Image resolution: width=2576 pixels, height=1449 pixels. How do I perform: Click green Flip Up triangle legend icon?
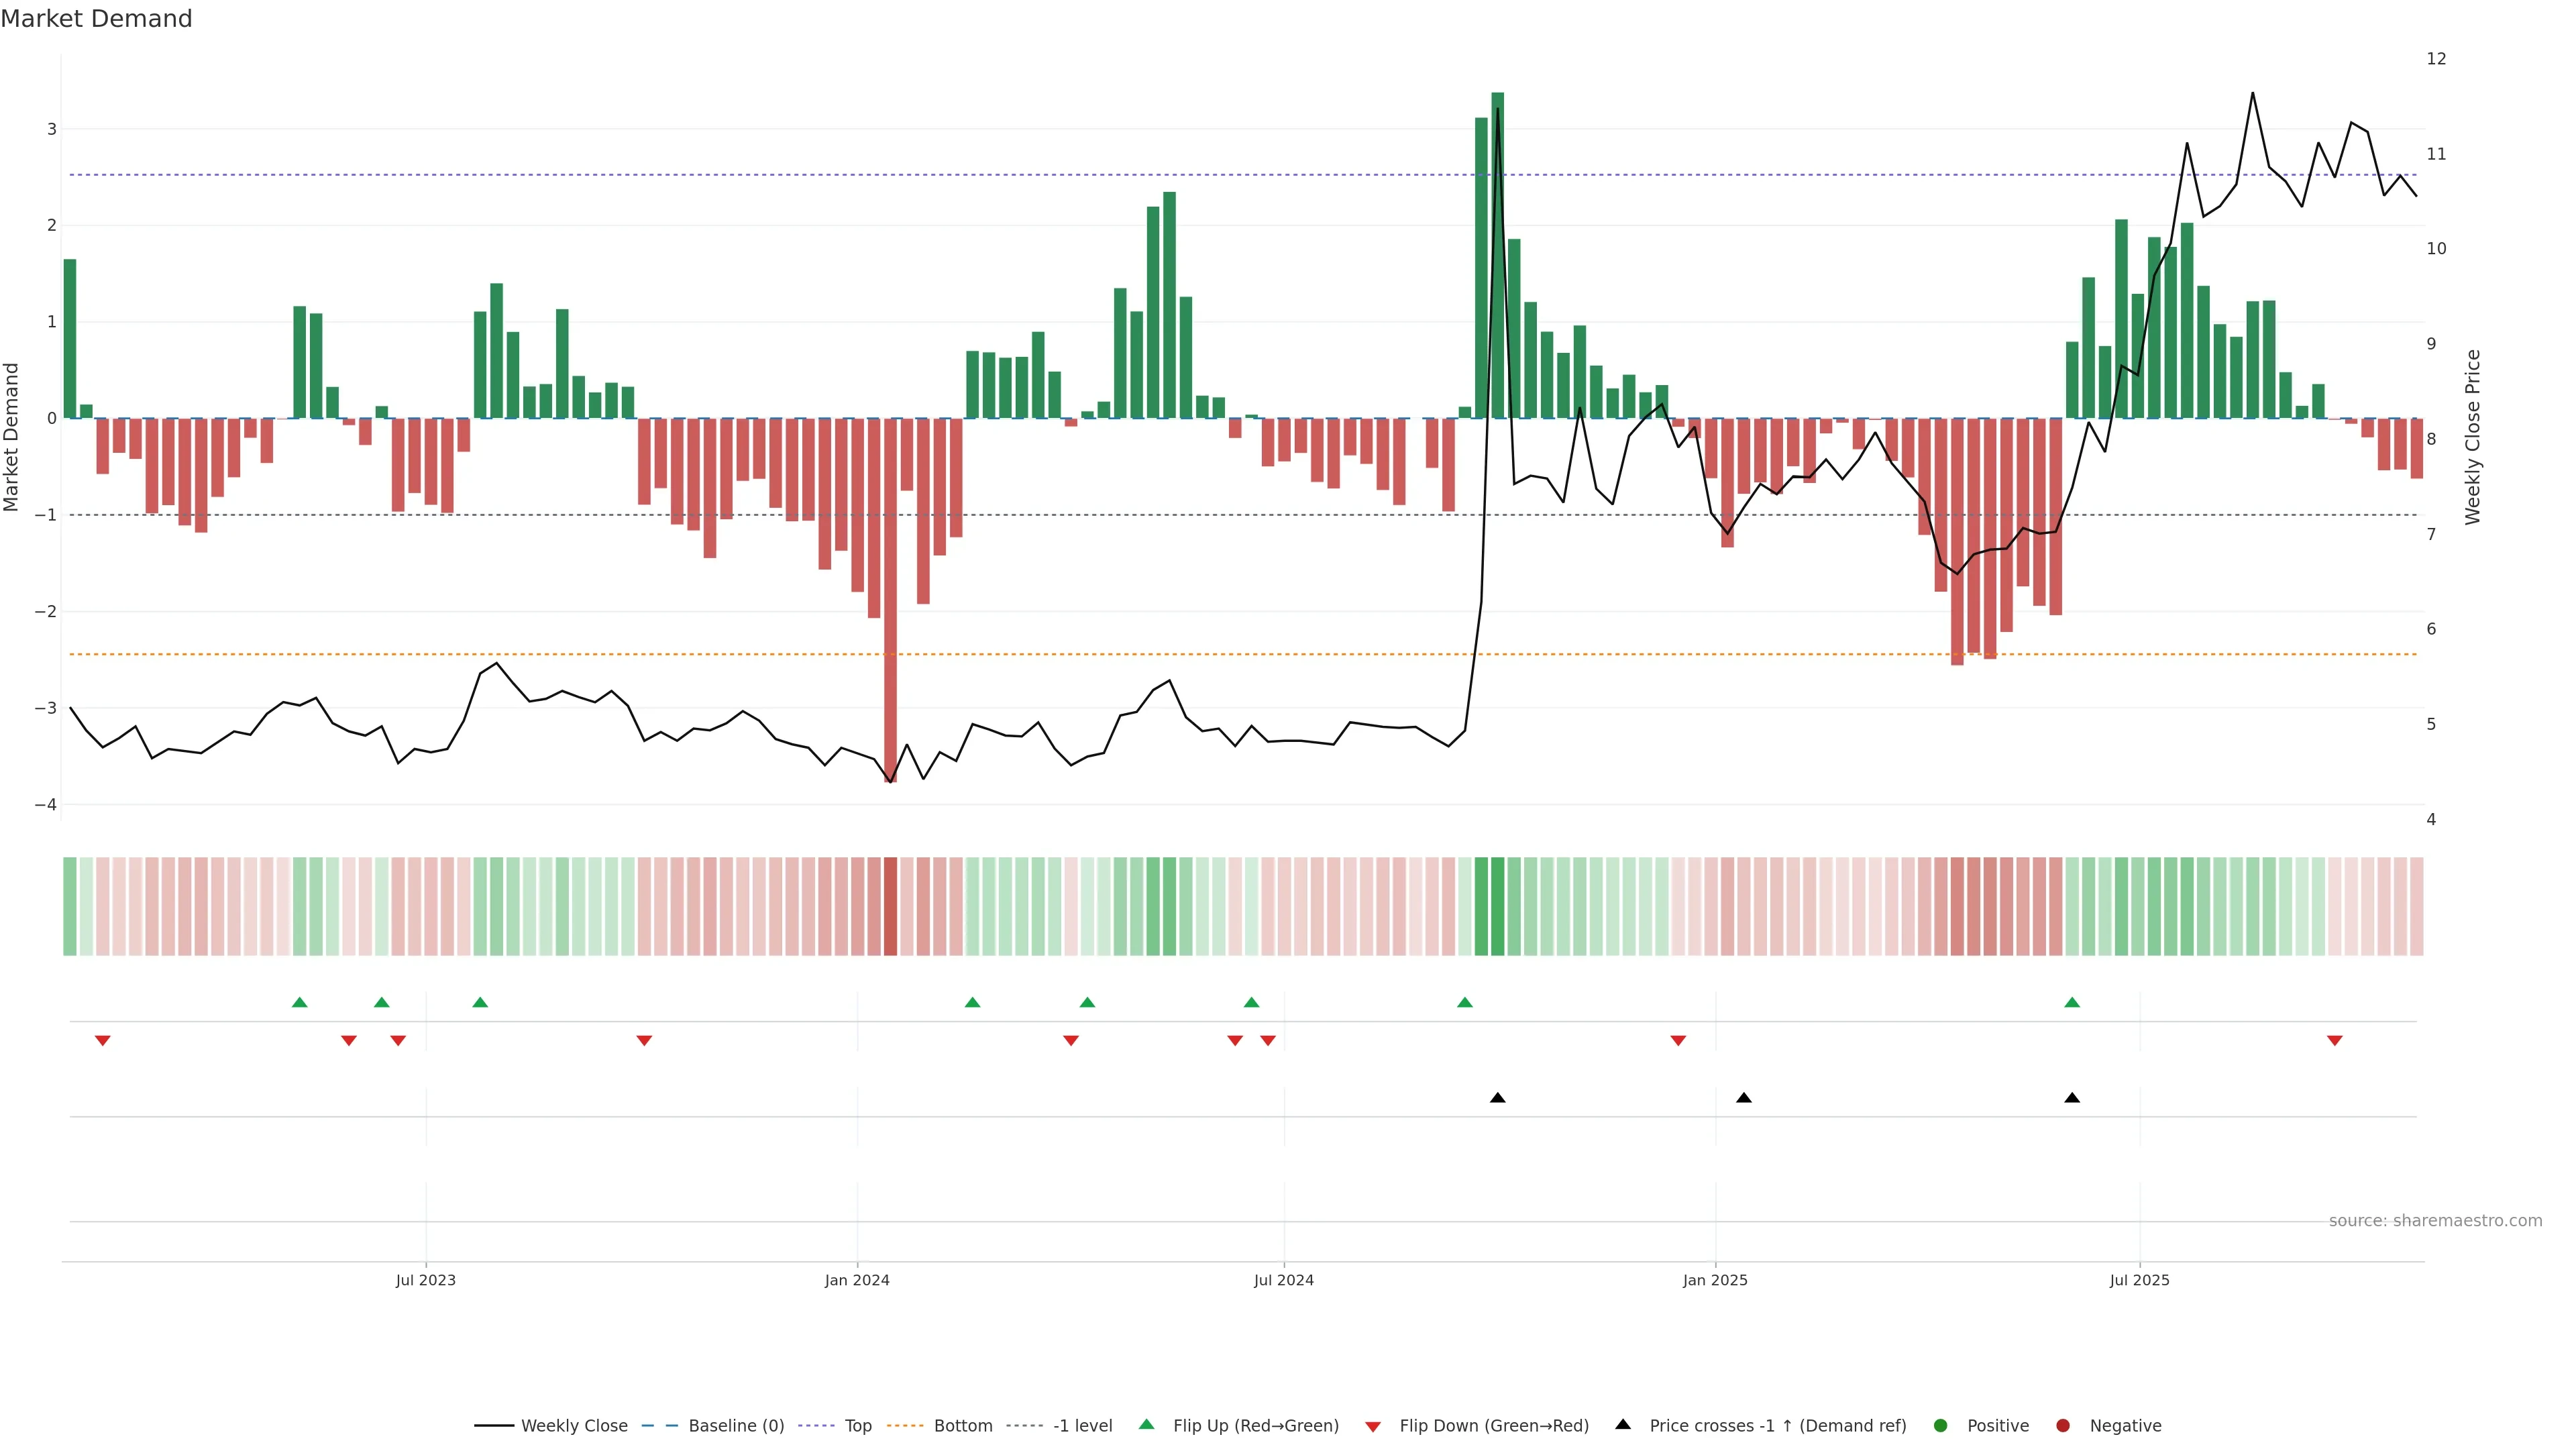coord(1147,1424)
